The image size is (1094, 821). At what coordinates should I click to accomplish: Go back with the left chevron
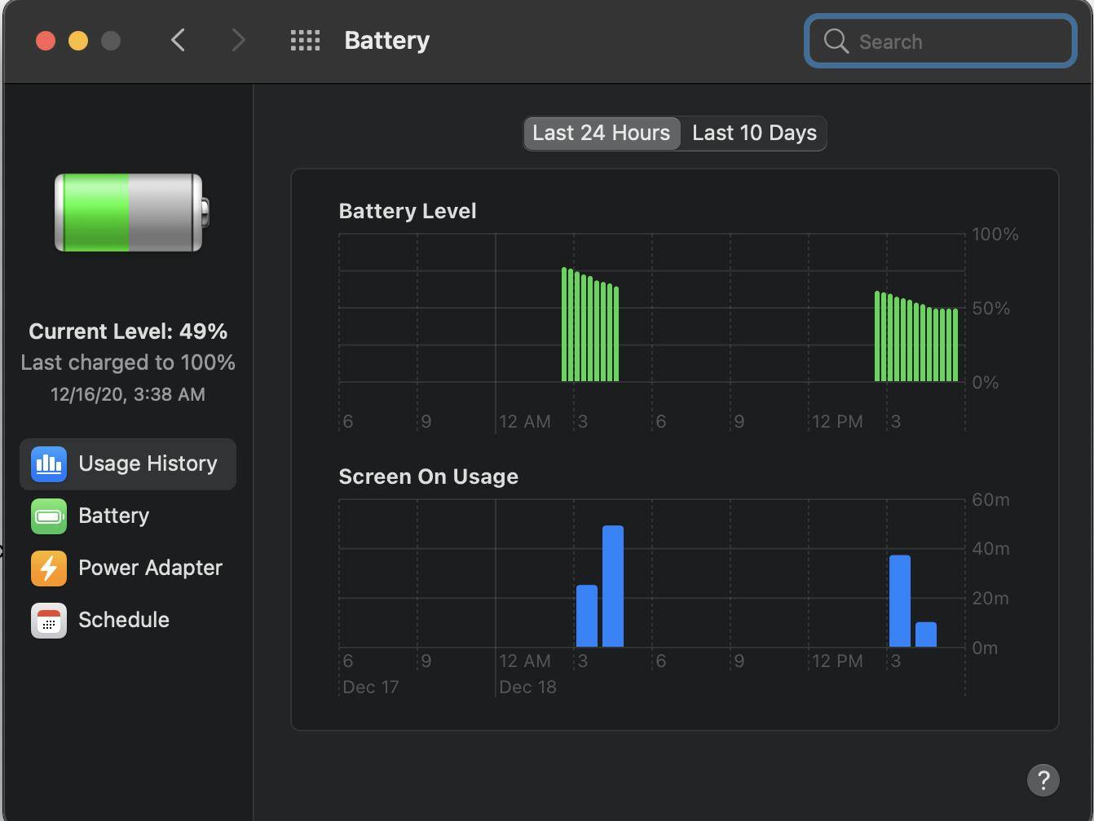click(x=179, y=41)
